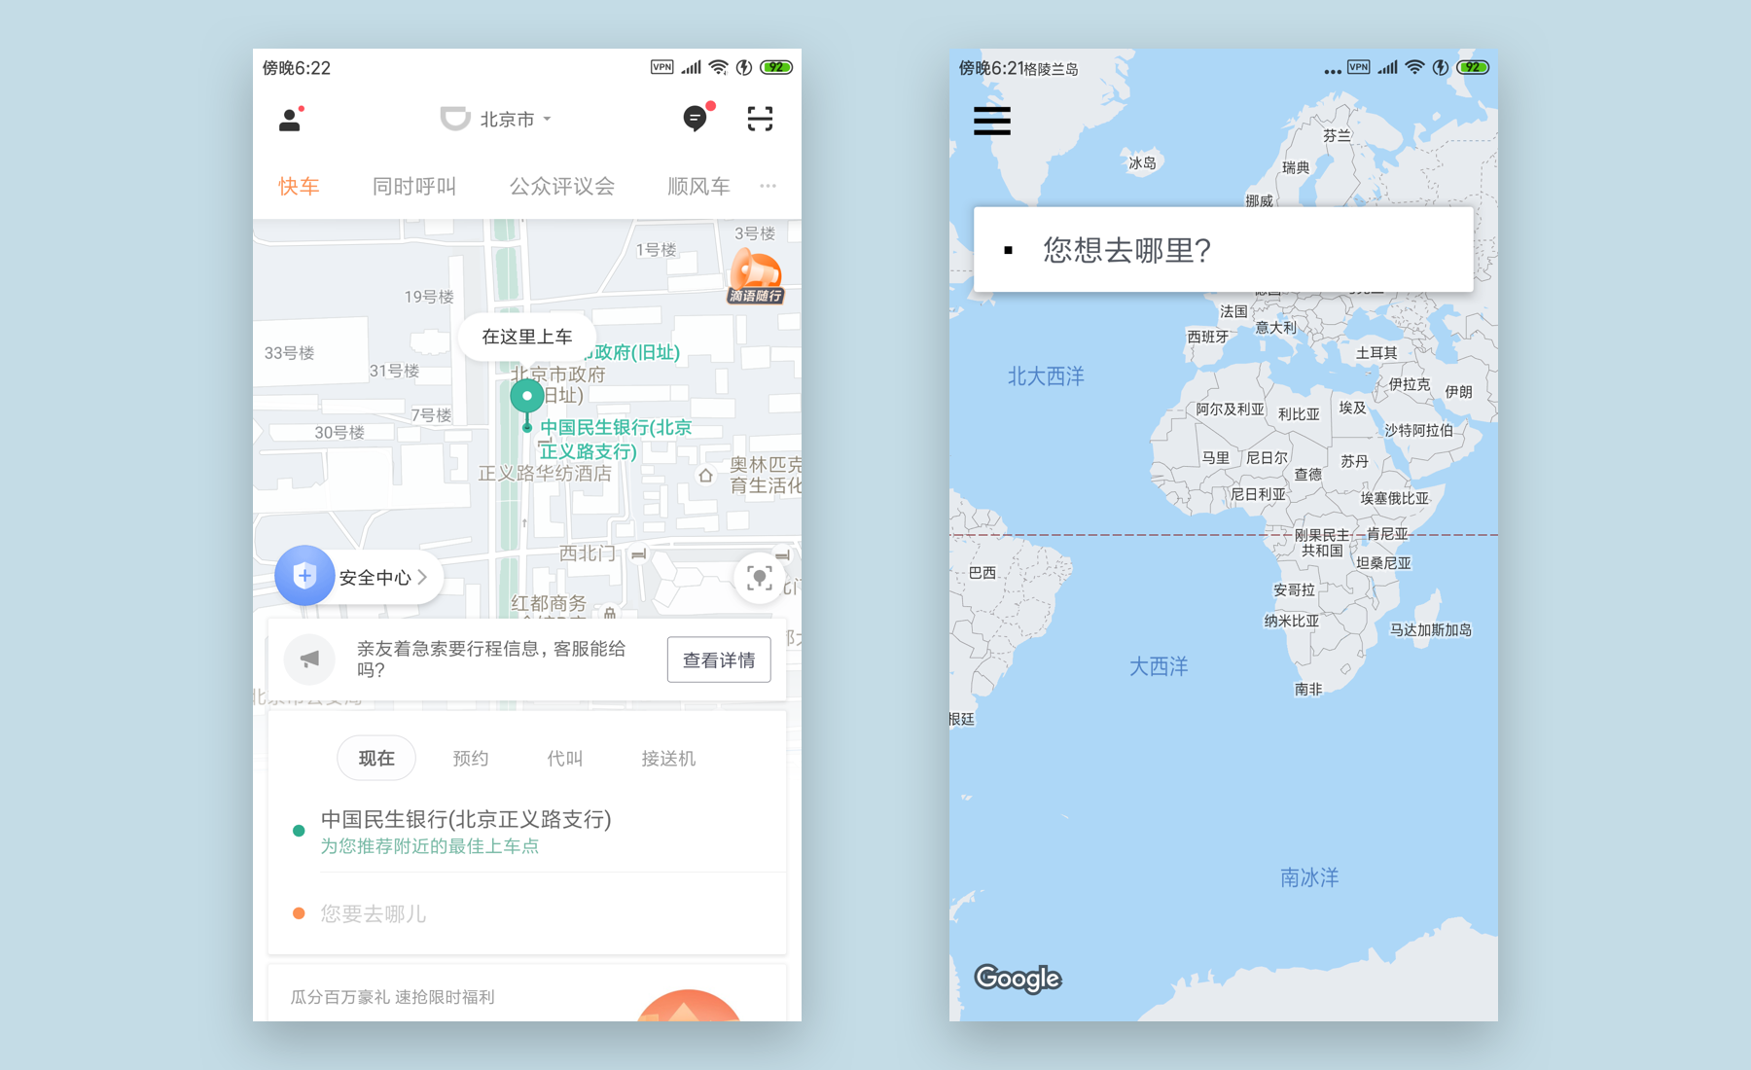Tap the 土耳其 country label
Screen dimensions: 1751x1070
pos(1376,352)
